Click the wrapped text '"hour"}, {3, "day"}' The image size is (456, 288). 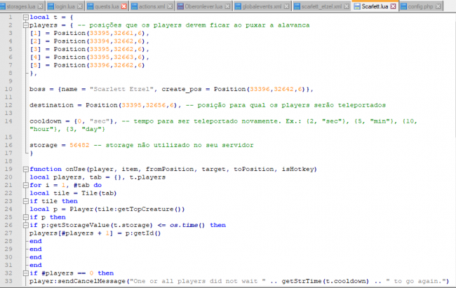click(x=67, y=129)
